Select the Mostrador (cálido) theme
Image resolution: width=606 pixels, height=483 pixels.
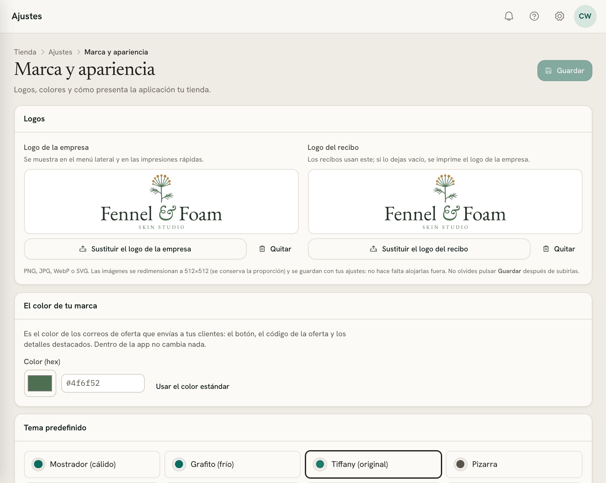click(92, 464)
